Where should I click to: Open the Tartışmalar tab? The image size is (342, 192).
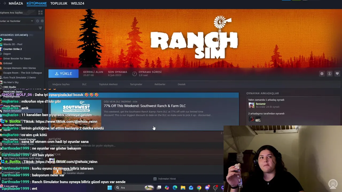click(x=136, y=84)
